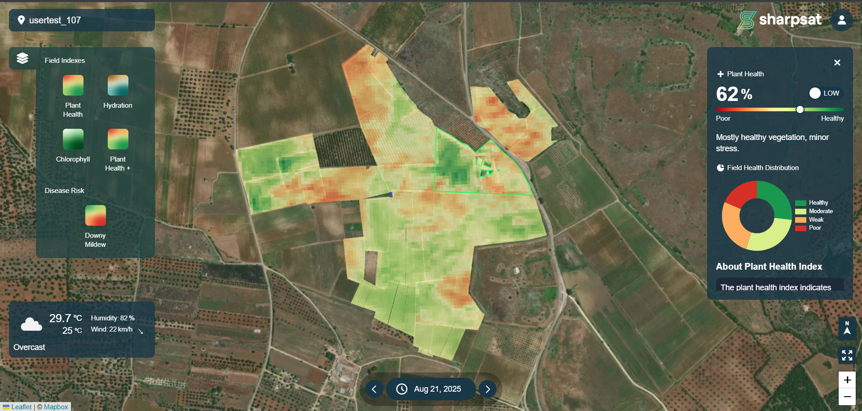Go to previous date

(374, 389)
